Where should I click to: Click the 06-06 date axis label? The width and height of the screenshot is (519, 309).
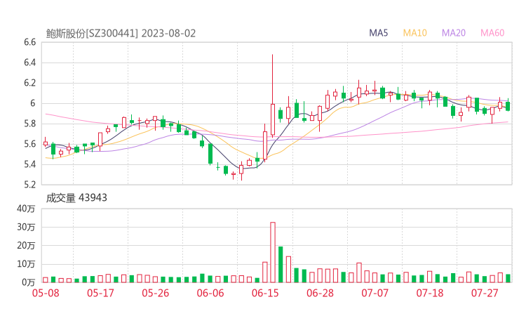(x=210, y=293)
